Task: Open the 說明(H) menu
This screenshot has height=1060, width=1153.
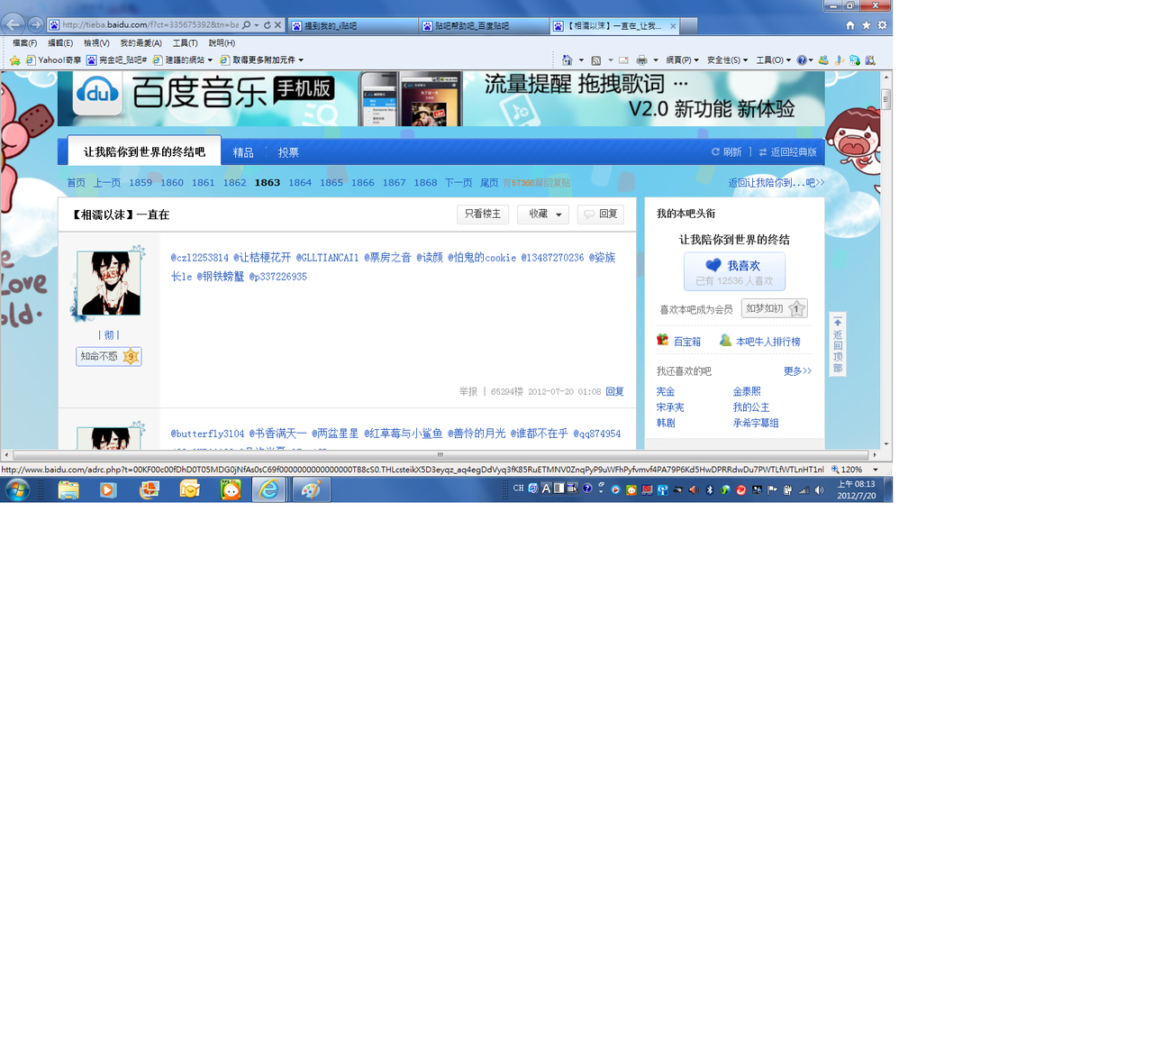Action: 222,43
